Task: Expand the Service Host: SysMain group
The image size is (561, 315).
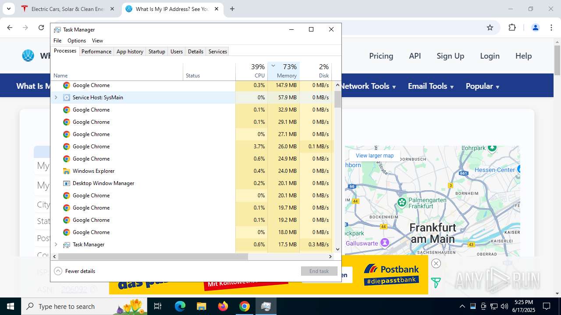Action: coord(56,98)
